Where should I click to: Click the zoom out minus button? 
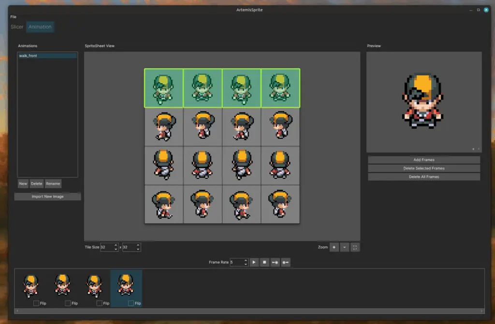[344, 247]
